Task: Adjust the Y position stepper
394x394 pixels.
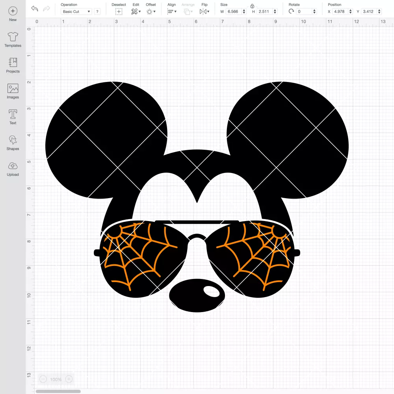Action: click(x=379, y=11)
